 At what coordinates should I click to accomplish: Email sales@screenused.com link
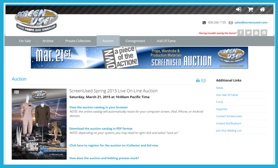point(251,23)
